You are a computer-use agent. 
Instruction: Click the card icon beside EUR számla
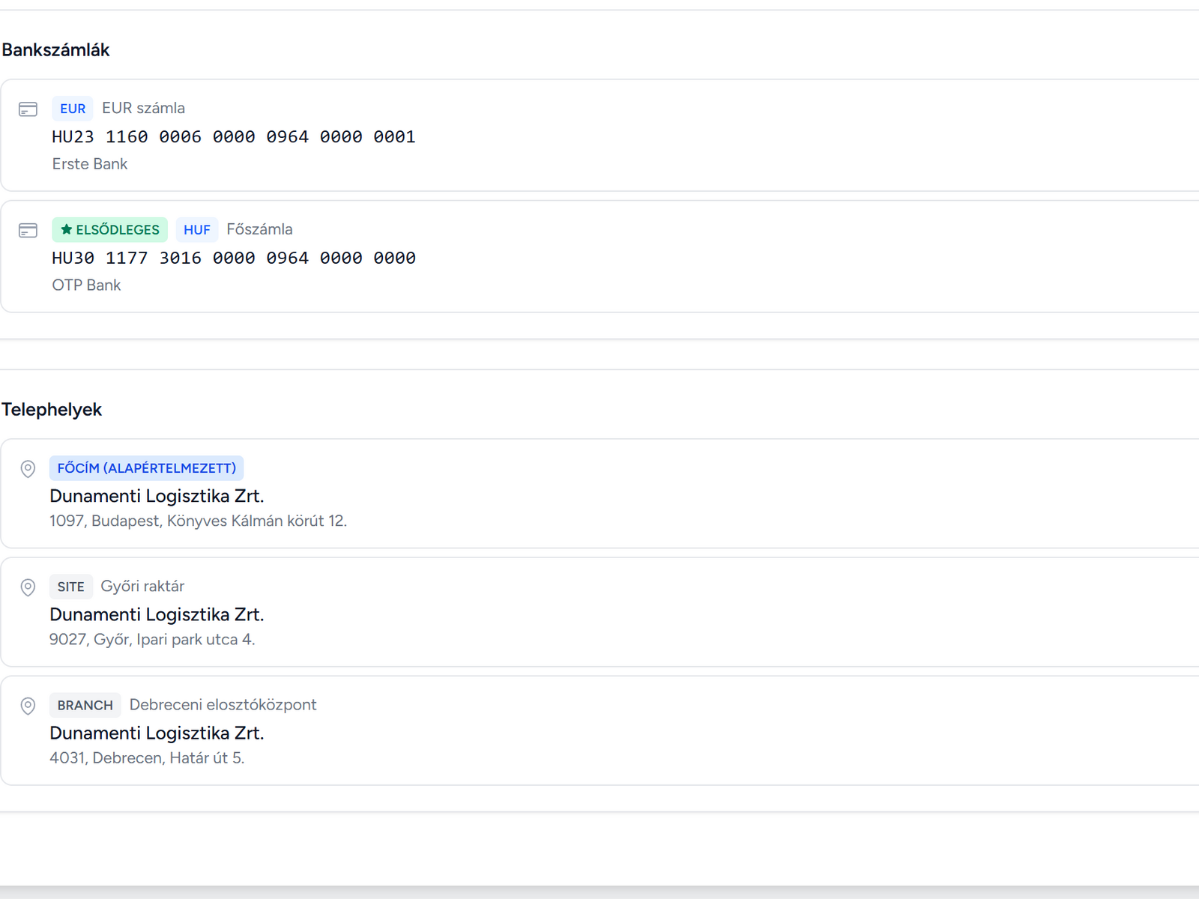click(28, 109)
